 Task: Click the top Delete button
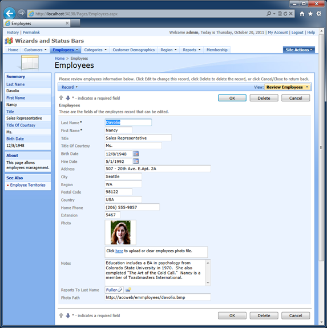[x=264, y=98]
